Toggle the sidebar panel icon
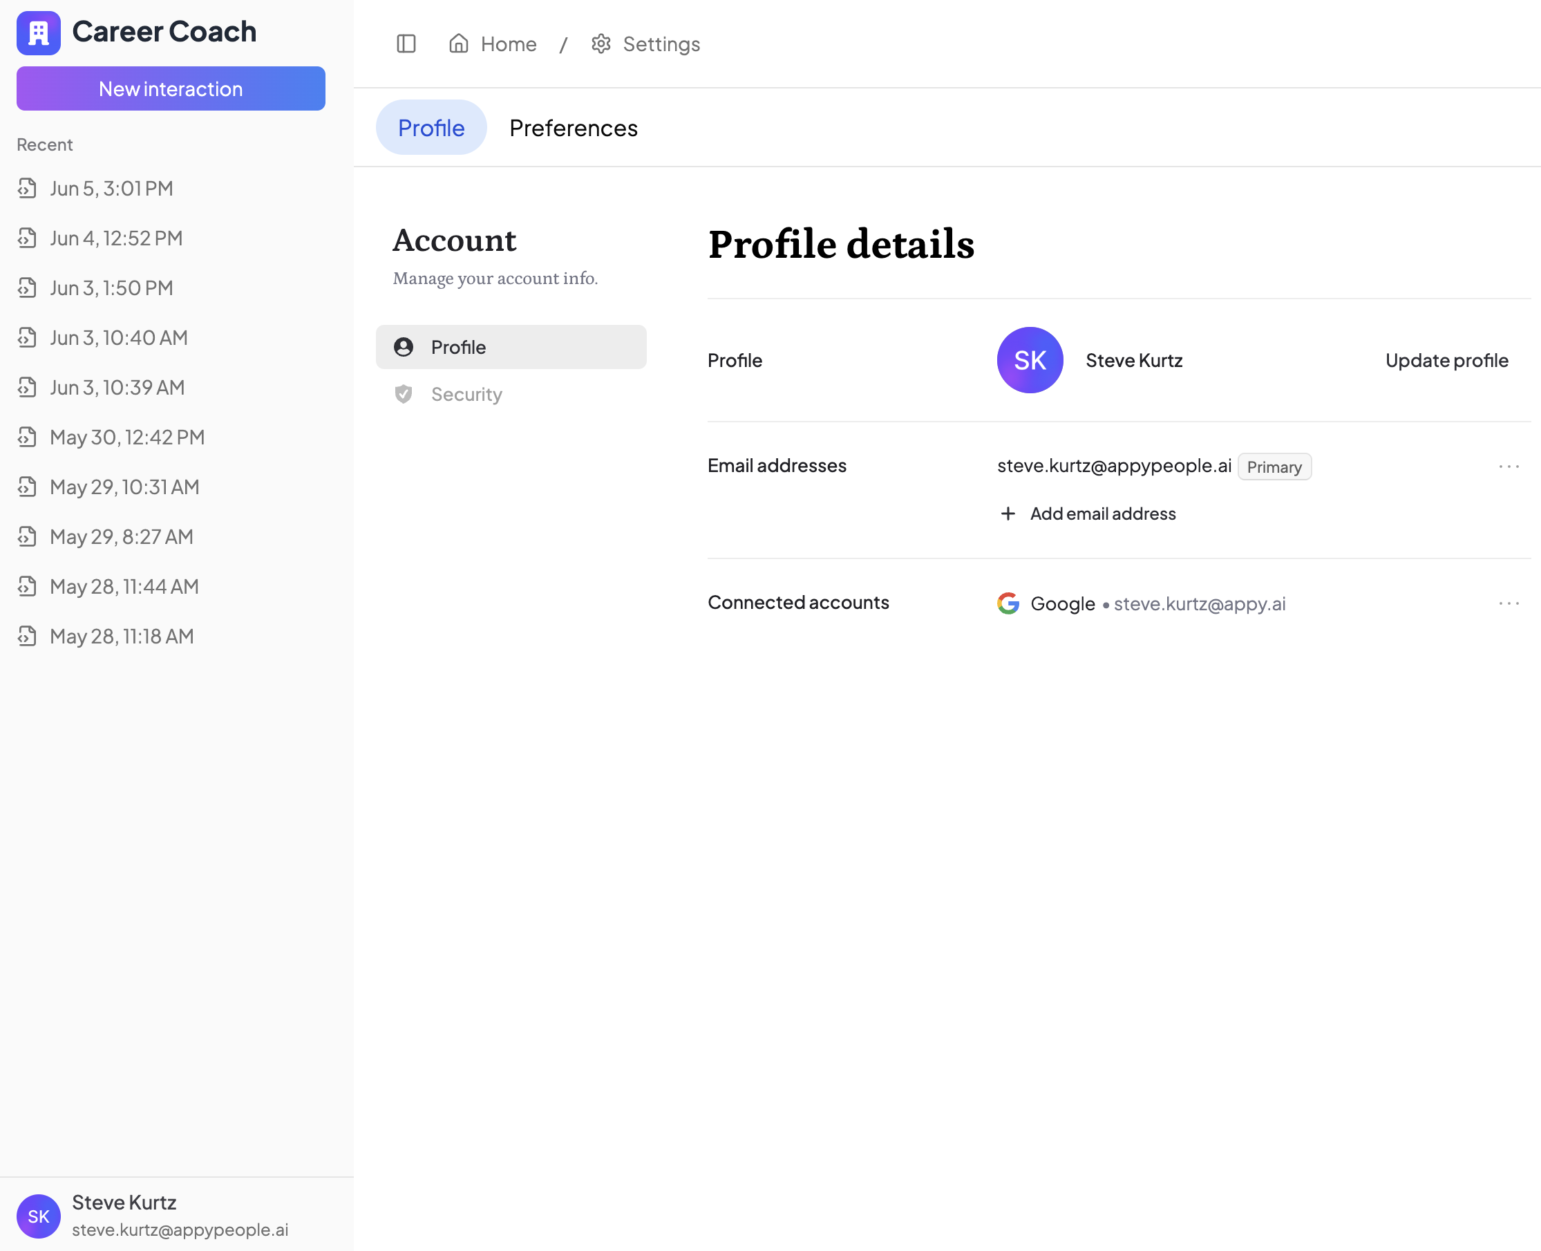 coord(406,44)
